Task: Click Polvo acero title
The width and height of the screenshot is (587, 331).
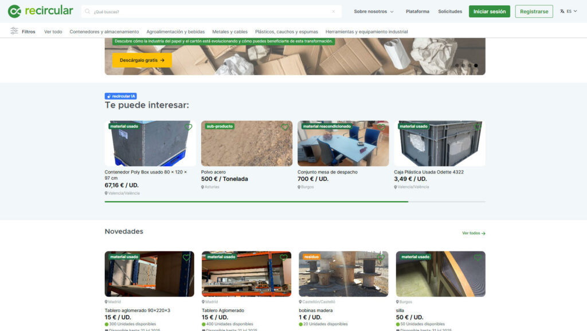Action: (213, 172)
